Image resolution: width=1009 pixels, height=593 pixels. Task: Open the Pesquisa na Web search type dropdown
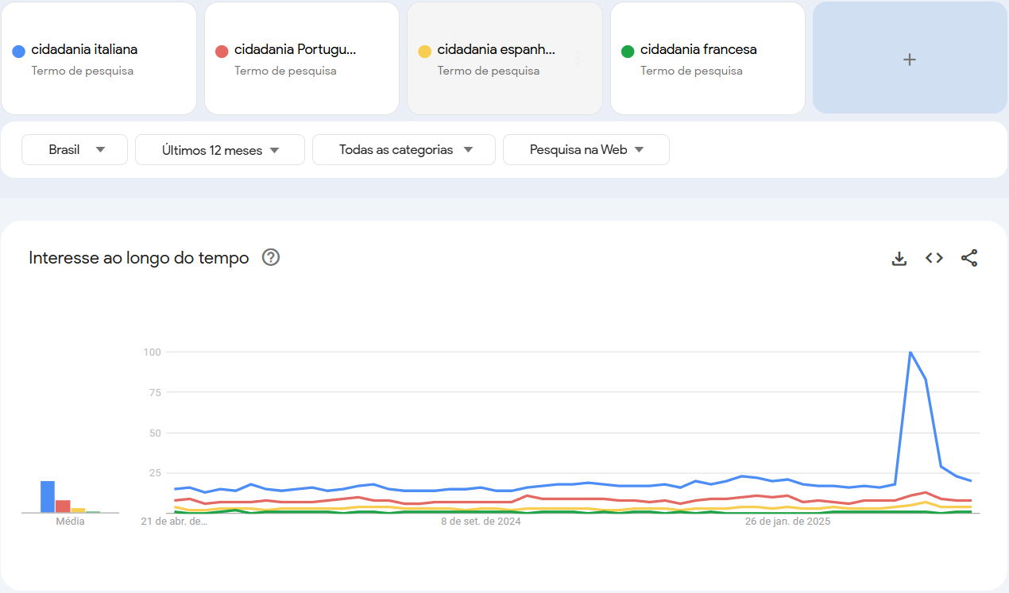[586, 149]
